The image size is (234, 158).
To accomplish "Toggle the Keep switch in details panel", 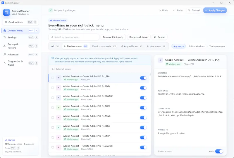I will 219,151.
